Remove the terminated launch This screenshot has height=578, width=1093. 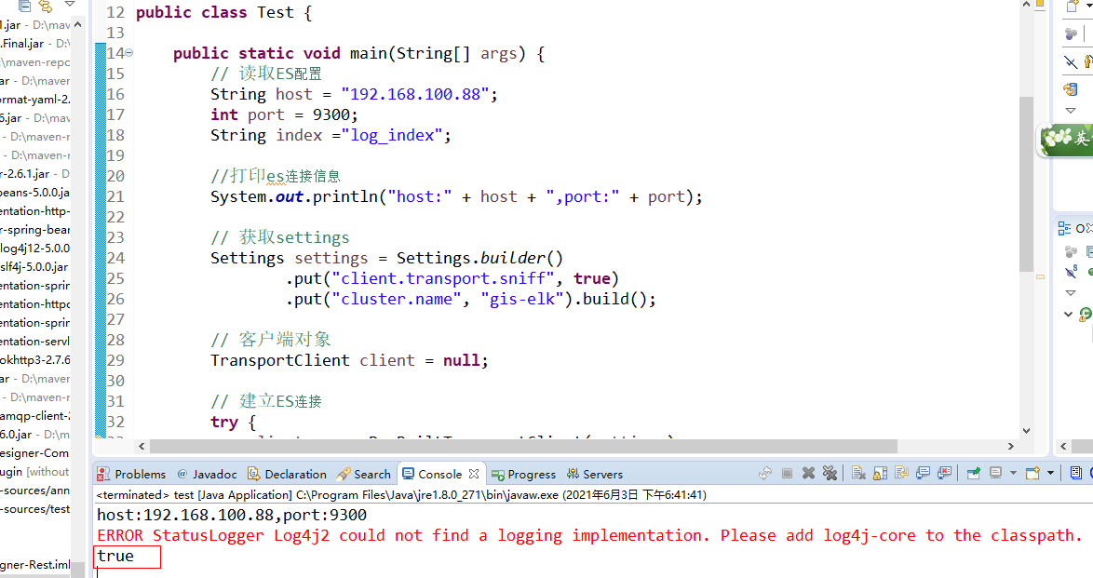pyautogui.click(x=808, y=473)
